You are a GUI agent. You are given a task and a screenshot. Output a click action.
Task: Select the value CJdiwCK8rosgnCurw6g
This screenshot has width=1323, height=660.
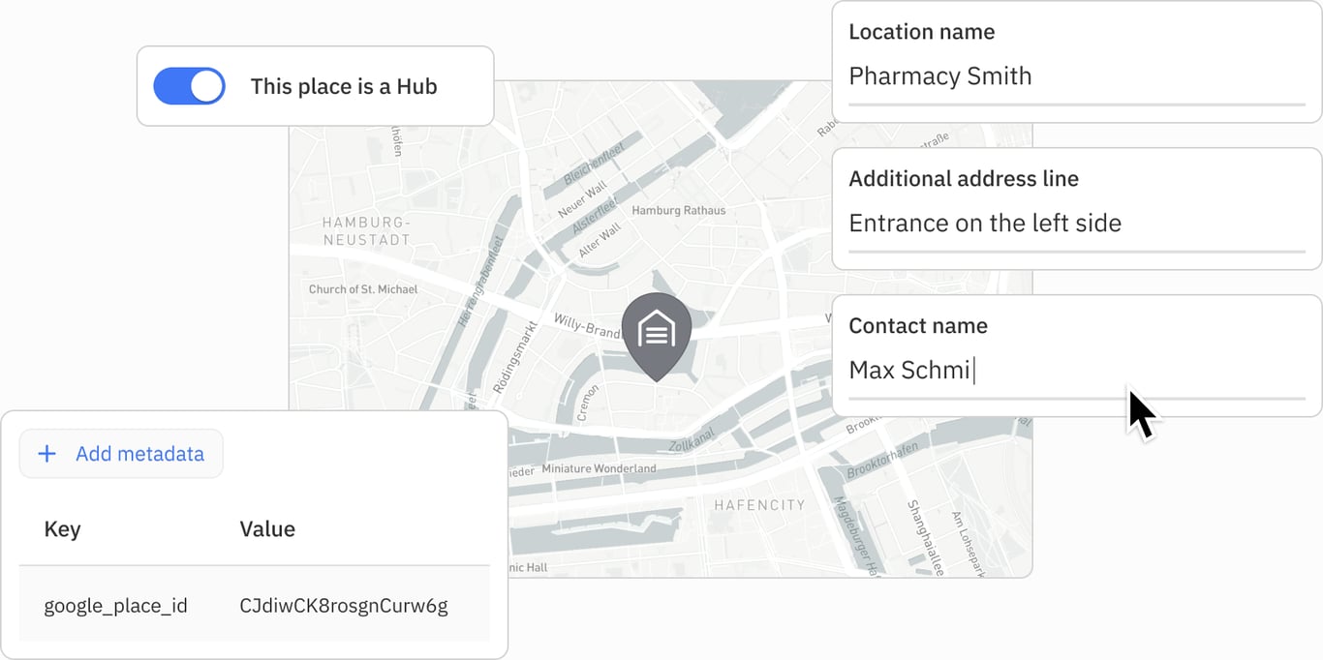click(x=344, y=606)
